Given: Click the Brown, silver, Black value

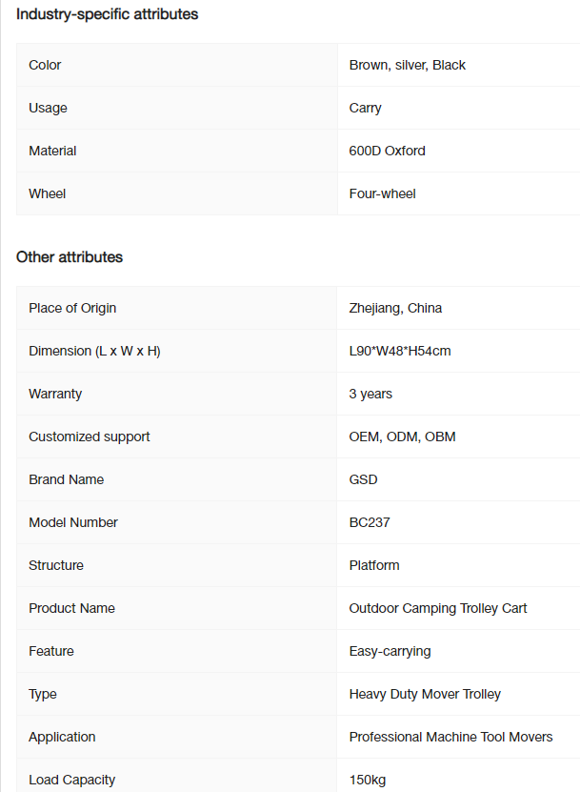Looking at the screenshot, I should pyautogui.click(x=407, y=65).
